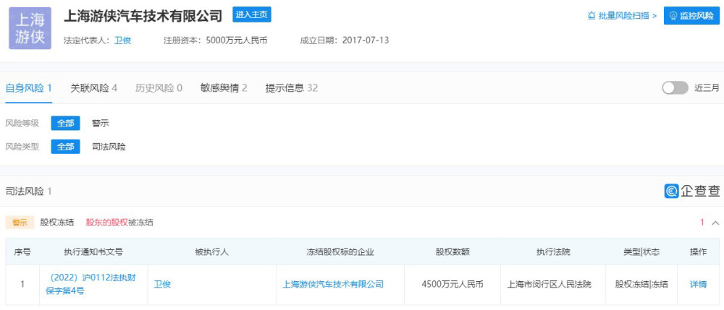Image resolution: width=724 pixels, height=310 pixels.
Task: Open company homepage via 进入主页 button
Action: [252, 14]
